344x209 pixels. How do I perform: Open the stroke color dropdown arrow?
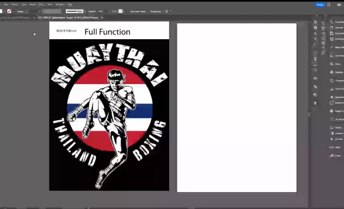[x=13, y=11]
